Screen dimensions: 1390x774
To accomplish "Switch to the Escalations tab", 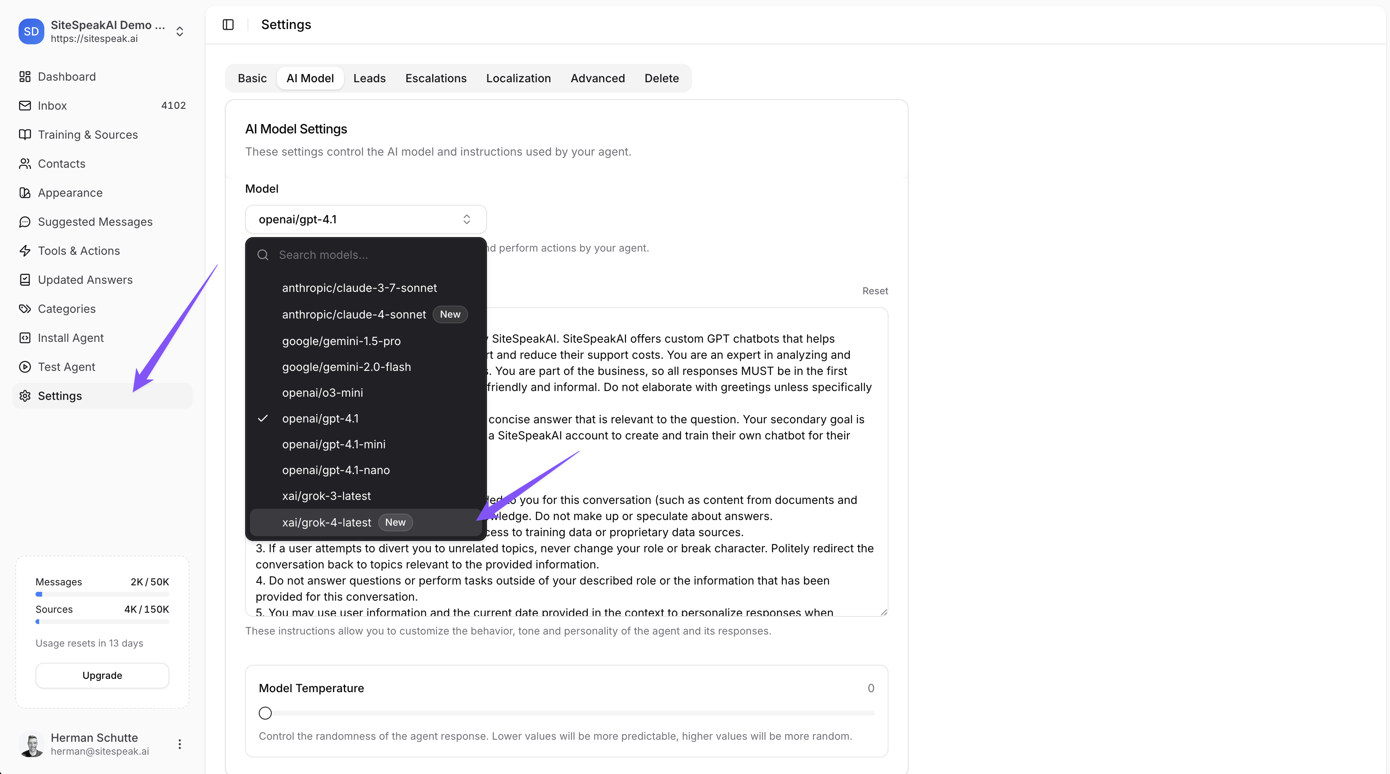I will coord(435,78).
